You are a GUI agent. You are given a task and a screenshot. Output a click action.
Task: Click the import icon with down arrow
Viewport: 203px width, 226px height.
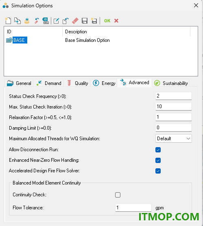(27, 21)
